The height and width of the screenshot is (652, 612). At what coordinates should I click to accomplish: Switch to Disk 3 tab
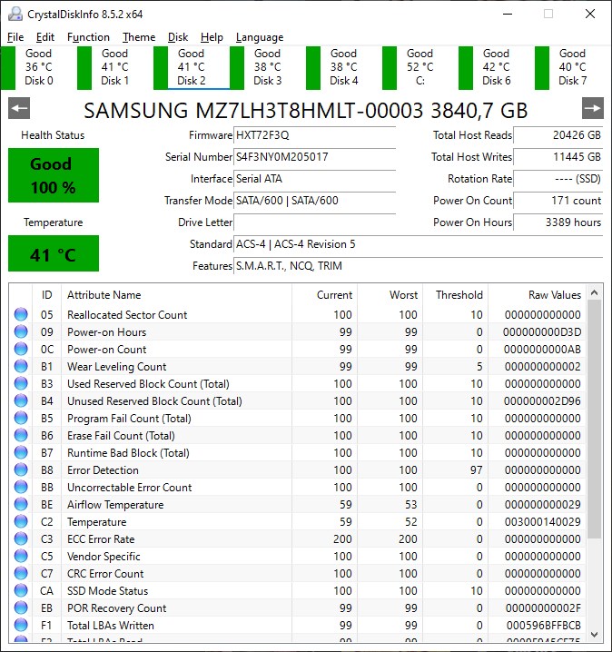click(267, 67)
